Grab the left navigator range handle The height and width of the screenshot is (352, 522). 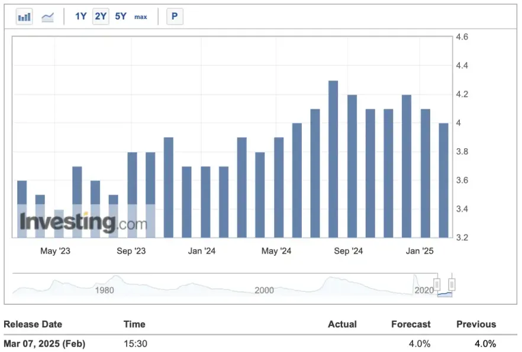(437, 285)
